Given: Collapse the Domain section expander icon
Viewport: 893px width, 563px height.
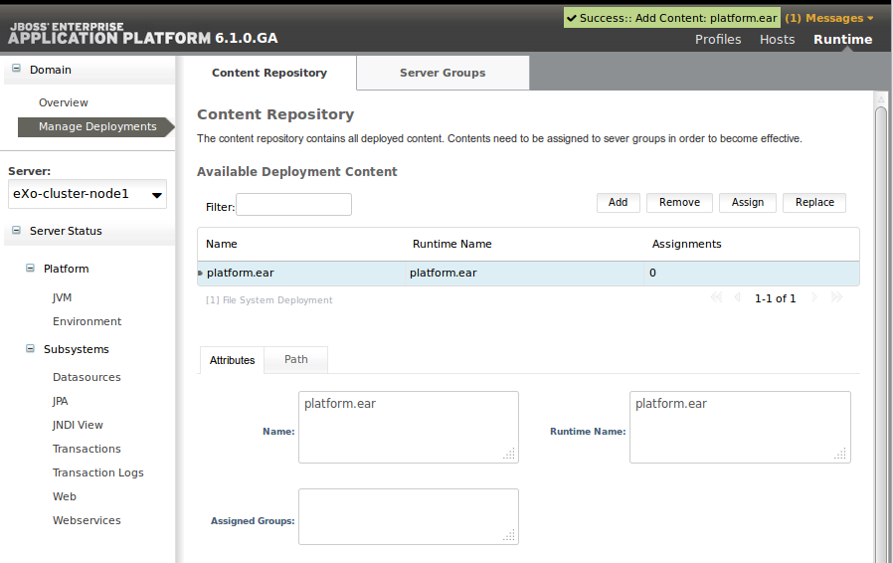Looking at the screenshot, I should pyautogui.click(x=17, y=69).
